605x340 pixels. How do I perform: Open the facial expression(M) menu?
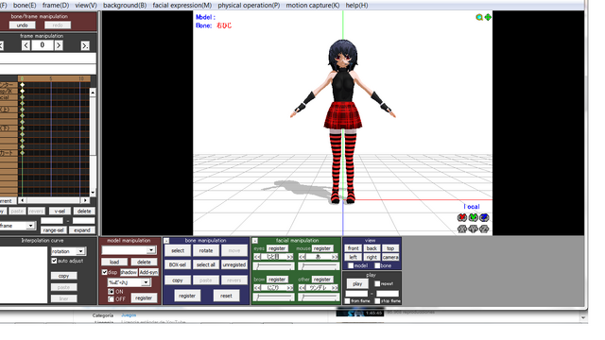182,6
